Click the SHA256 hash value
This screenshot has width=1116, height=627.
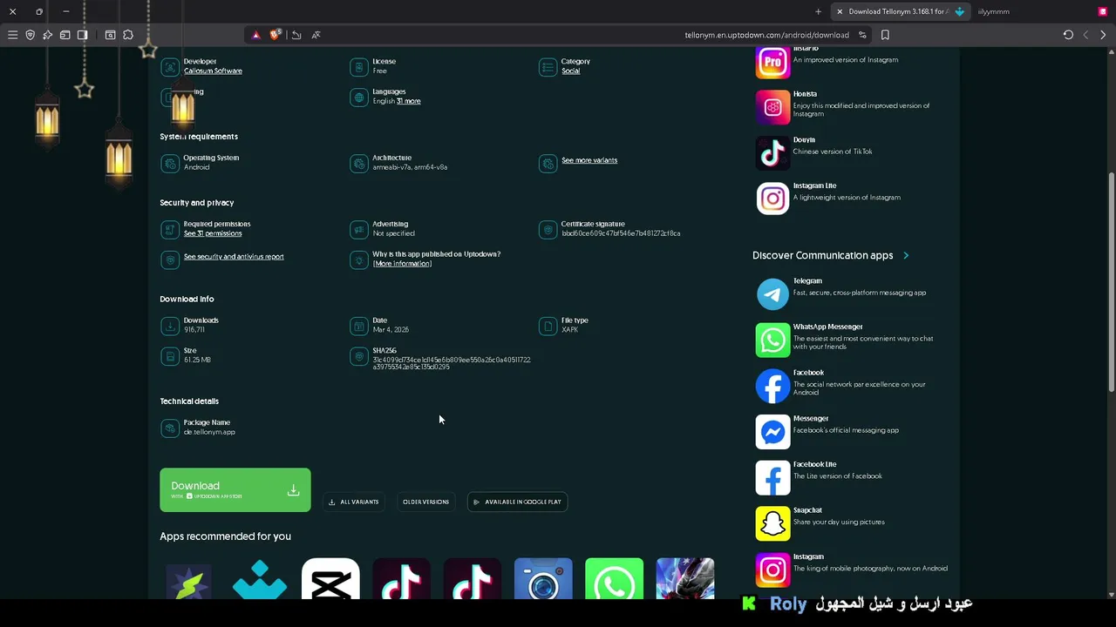(452, 363)
